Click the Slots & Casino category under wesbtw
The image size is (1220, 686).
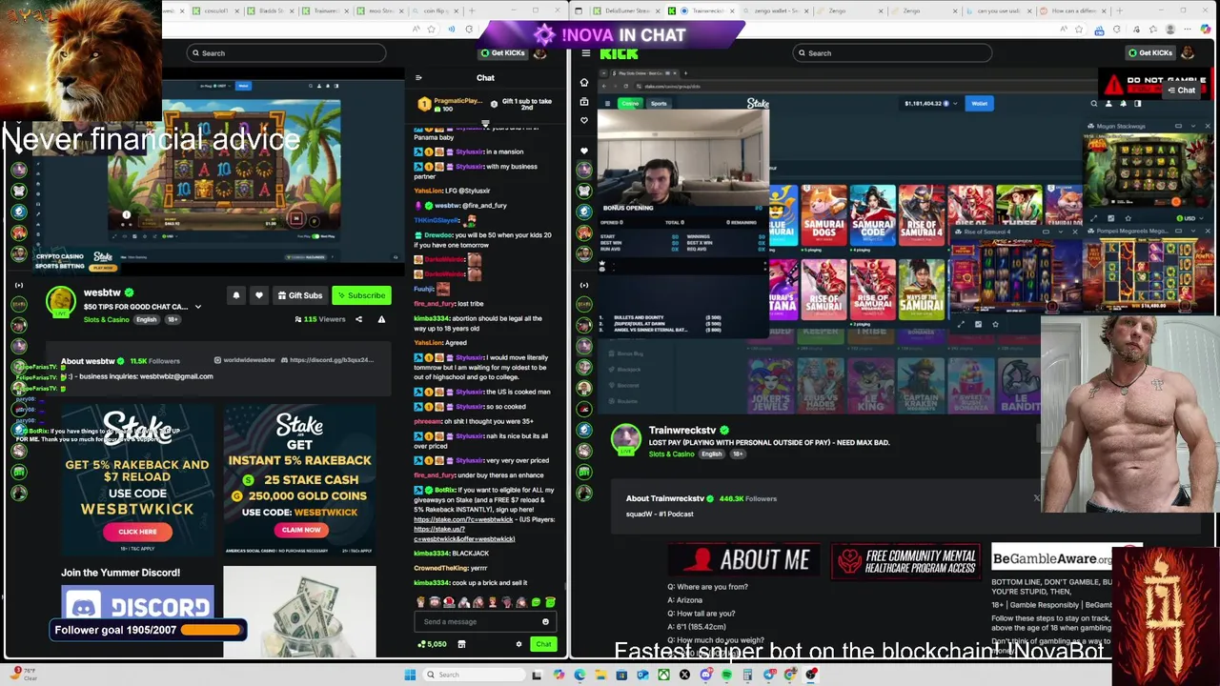tap(106, 319)
